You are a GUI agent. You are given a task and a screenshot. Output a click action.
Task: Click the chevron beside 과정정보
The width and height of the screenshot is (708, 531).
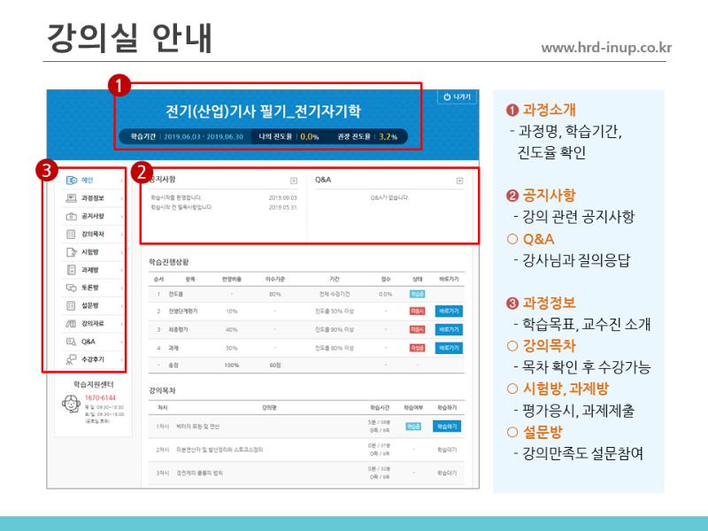(x=122, y=198)
